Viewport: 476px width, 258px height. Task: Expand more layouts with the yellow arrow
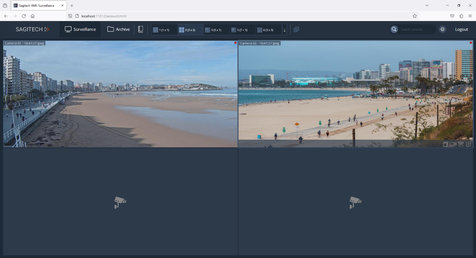285,30
